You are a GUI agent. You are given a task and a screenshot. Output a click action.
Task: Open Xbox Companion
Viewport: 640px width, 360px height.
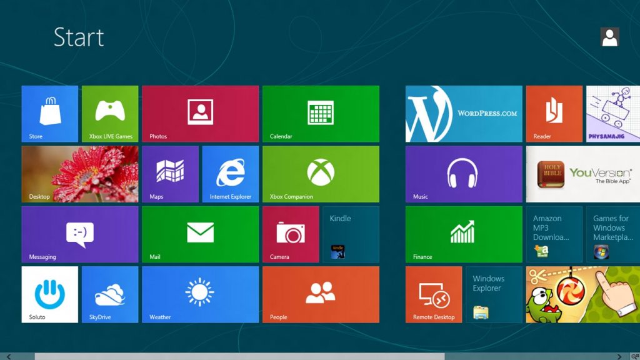point(321,174)
